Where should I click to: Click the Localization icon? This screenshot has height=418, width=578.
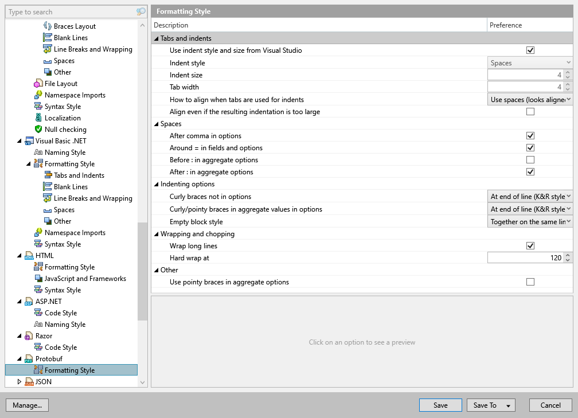coord(38,118)
